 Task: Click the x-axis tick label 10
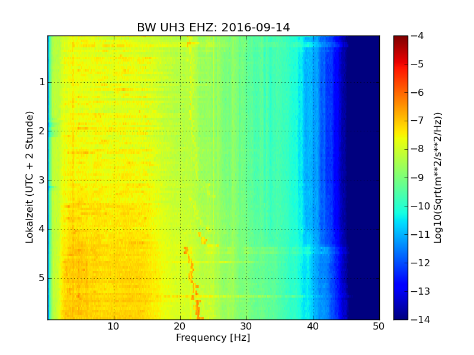click(x=114, y=327)
